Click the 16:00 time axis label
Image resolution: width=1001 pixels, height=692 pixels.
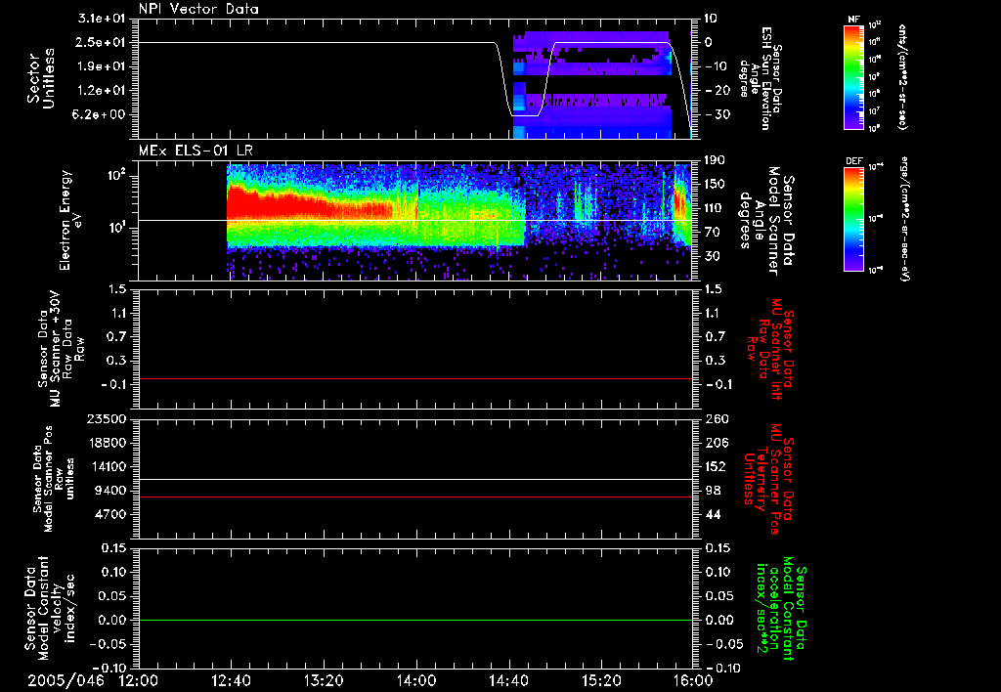click(x=693, y=680)
